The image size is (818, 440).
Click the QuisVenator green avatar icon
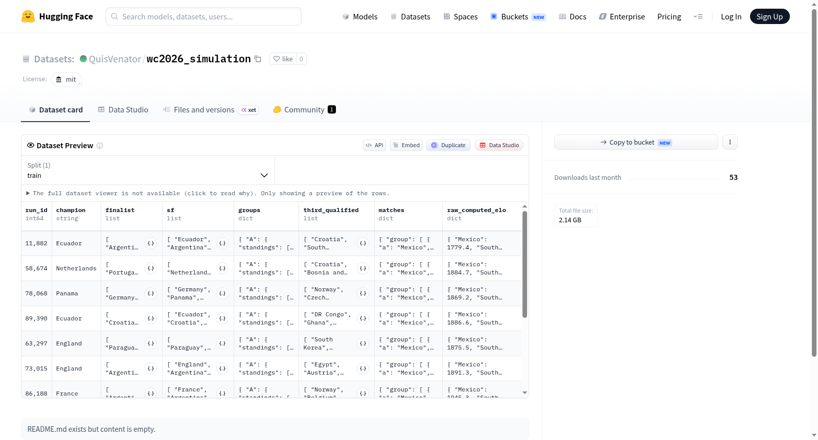(x=83, y=59)
